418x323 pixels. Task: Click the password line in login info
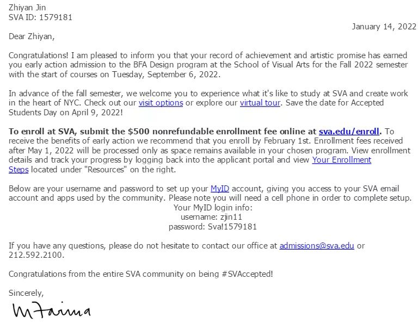pos(213,226)
